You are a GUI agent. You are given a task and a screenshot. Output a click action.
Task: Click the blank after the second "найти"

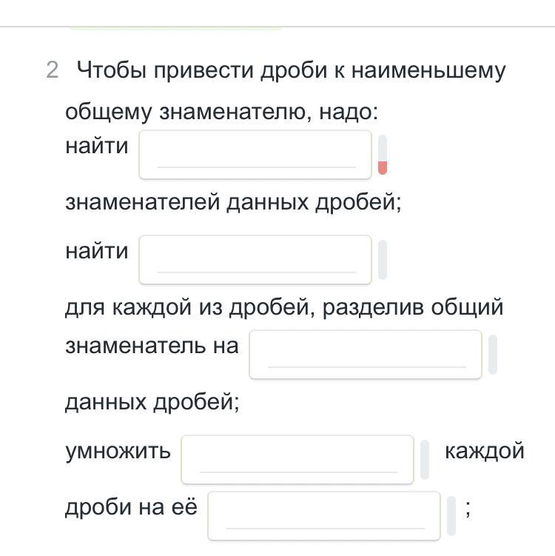click(255, 260)
